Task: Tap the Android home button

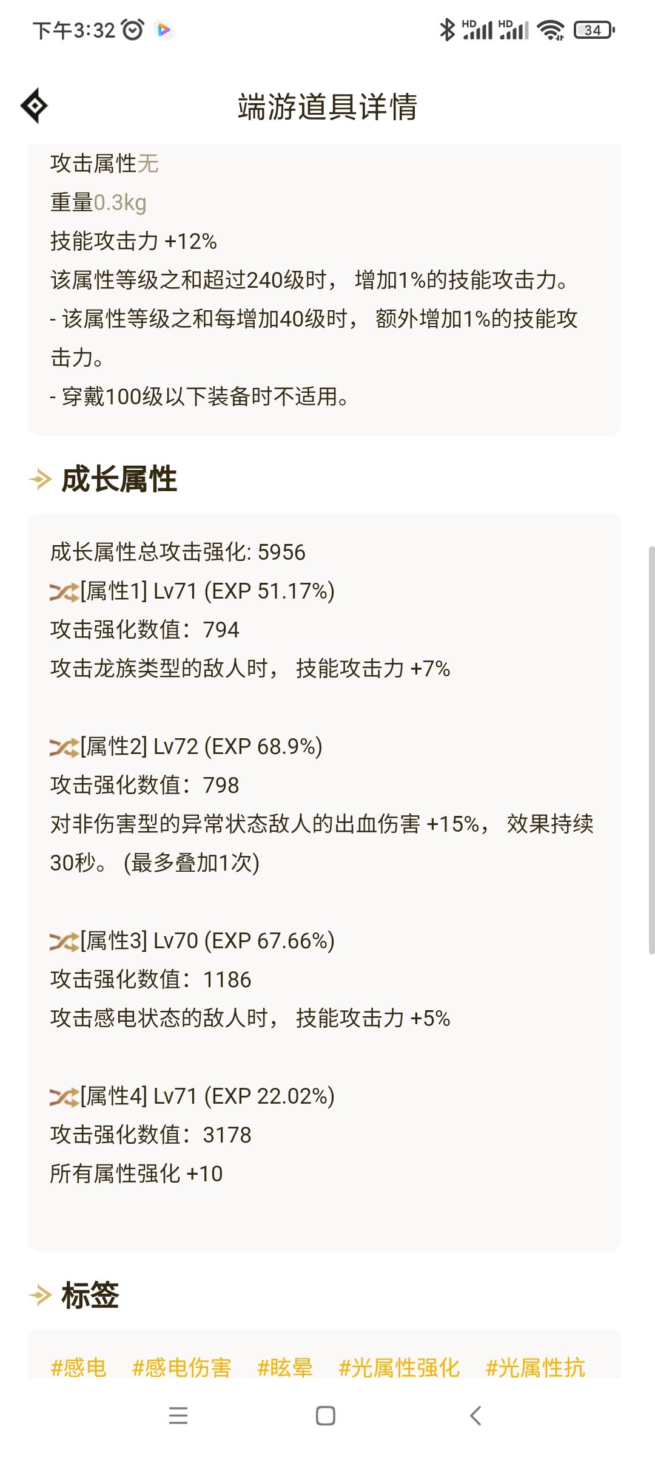Action: pos(326,1416)
